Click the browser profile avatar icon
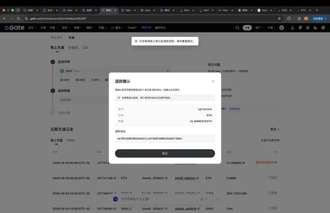The image size is (330, 213). coord(306,19)
